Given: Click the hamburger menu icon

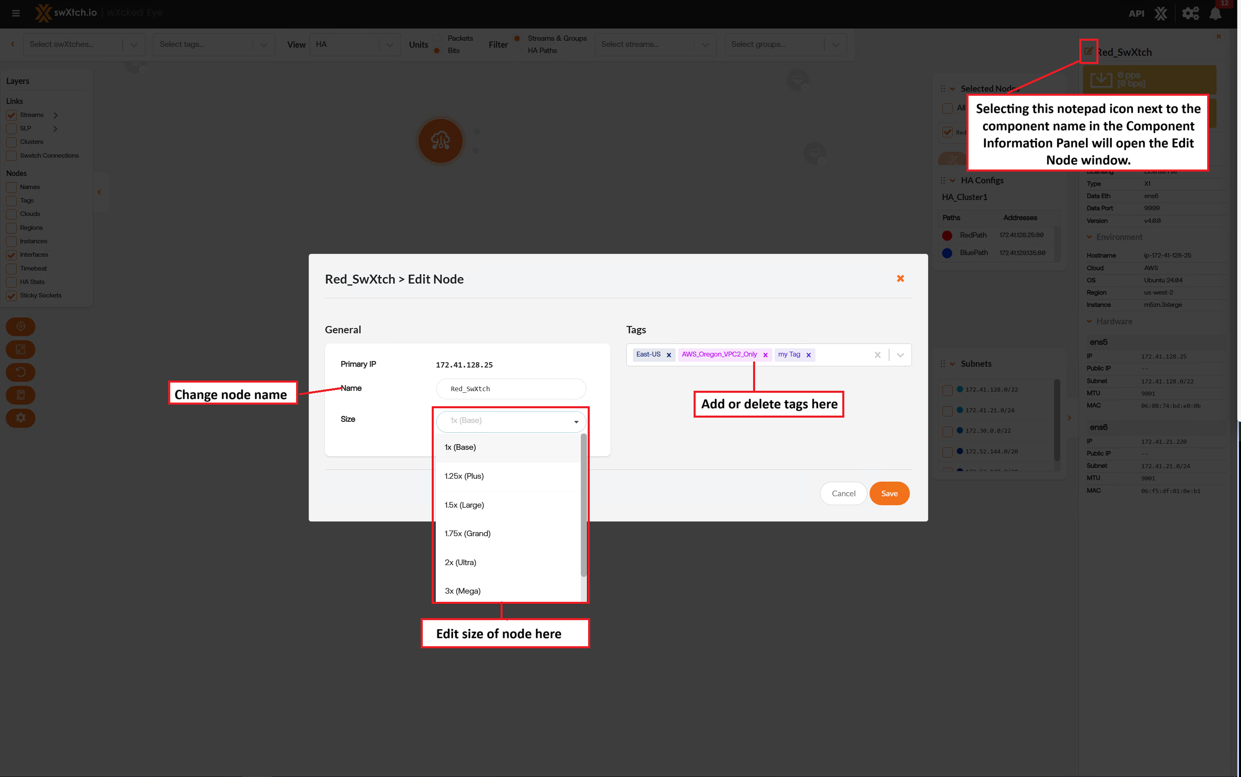Looking at the screenshot, I should pos(16,13).
